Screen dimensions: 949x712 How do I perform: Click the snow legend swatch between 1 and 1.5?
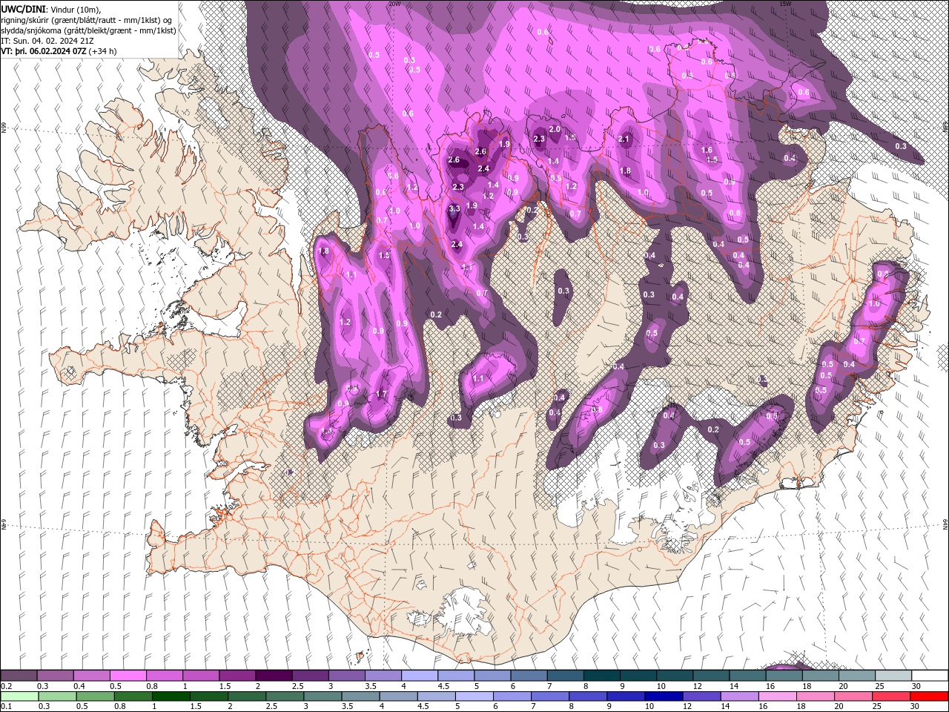(200, 676)
